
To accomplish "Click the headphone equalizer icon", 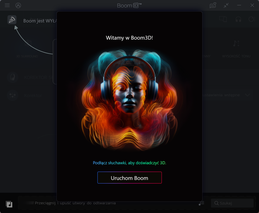I will point(13,77).
